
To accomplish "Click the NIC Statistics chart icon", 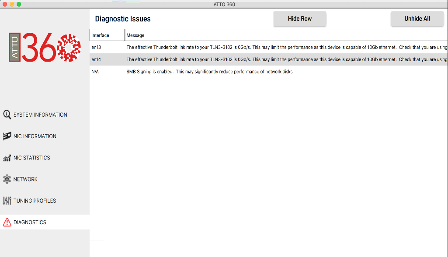I will [7, 158].
